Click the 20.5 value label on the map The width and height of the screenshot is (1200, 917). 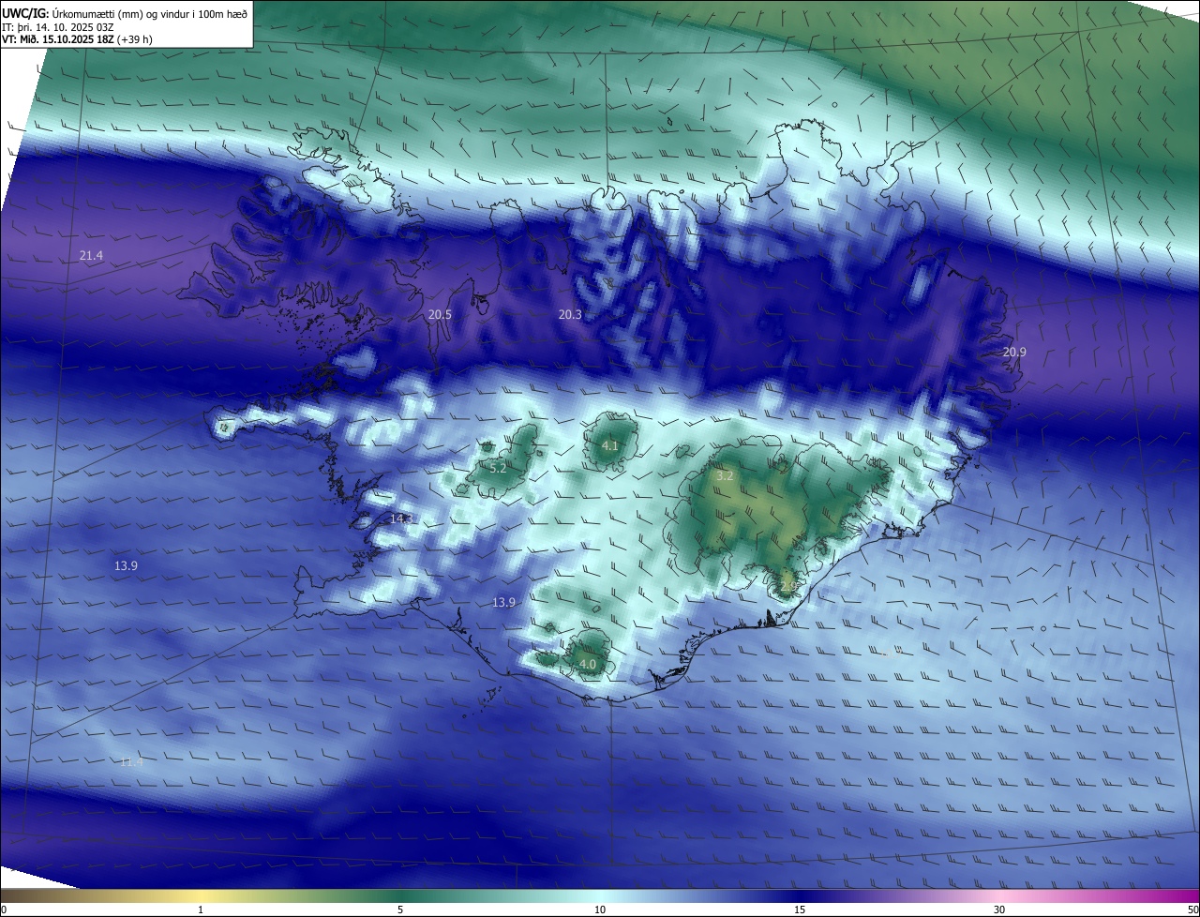point(440,315)
